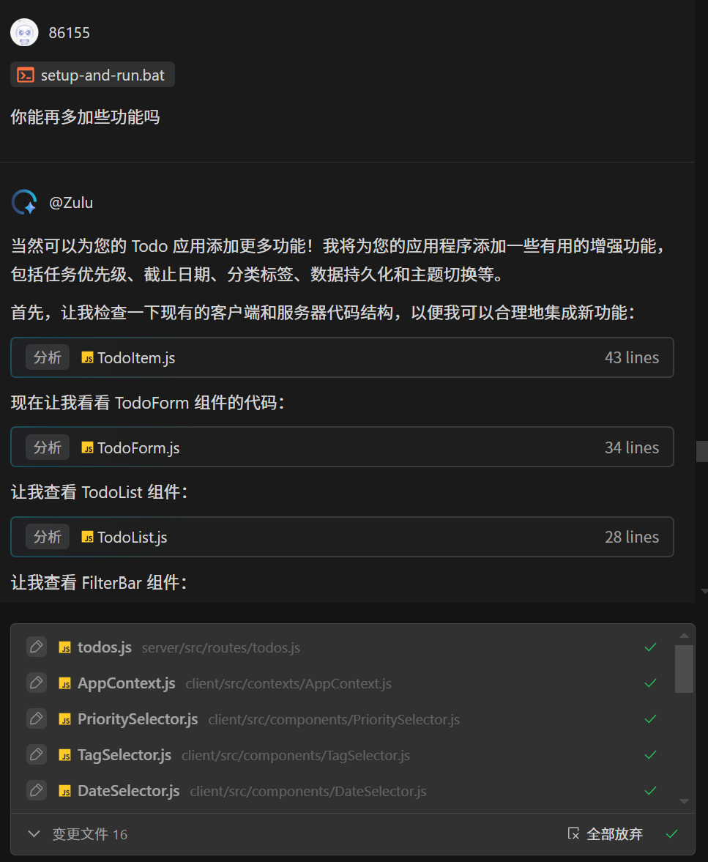Click the pencil icon beside PrioritySelector.js
Viewport: 708px width, 862px height.
36,718
